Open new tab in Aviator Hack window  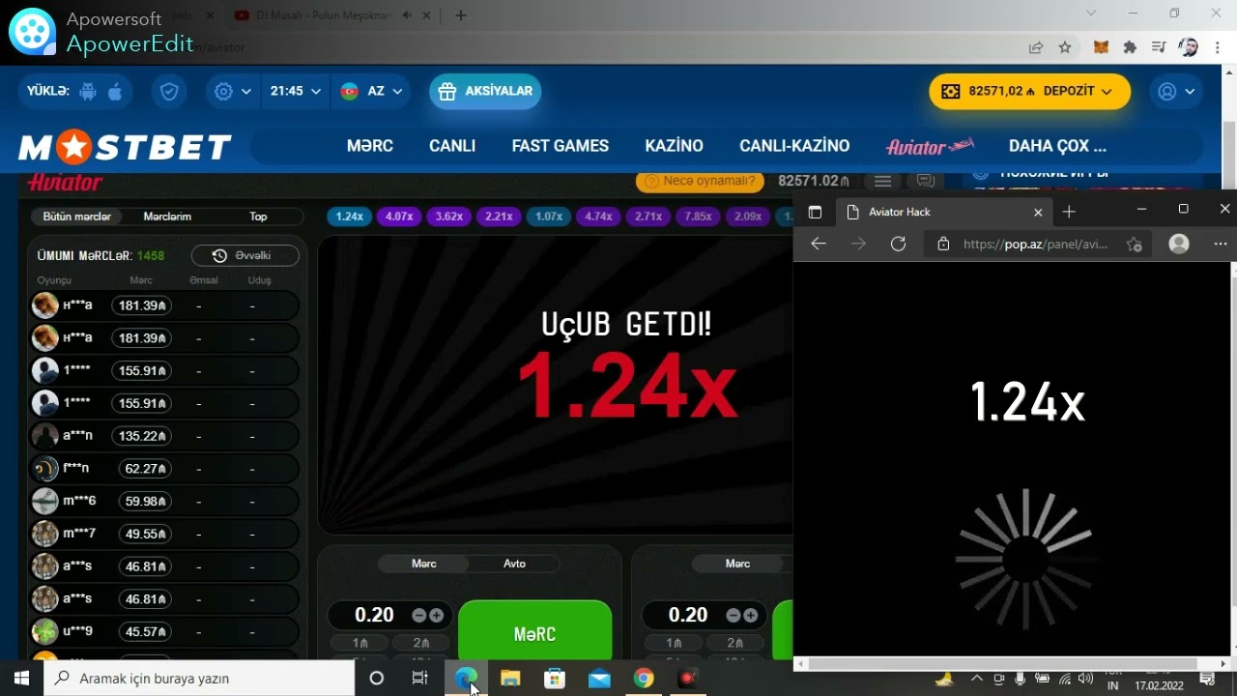coord(1069,212)
